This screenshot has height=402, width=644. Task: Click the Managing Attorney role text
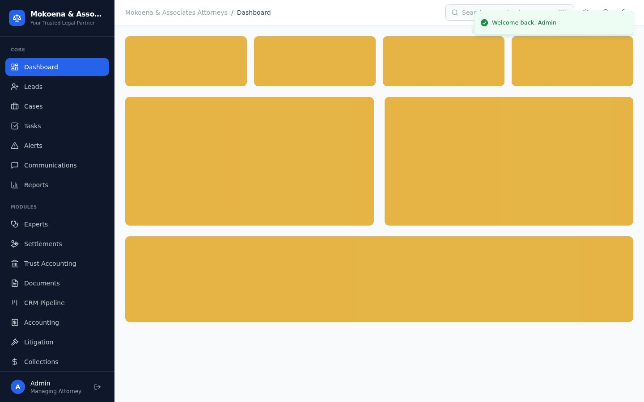click(56, 391)
